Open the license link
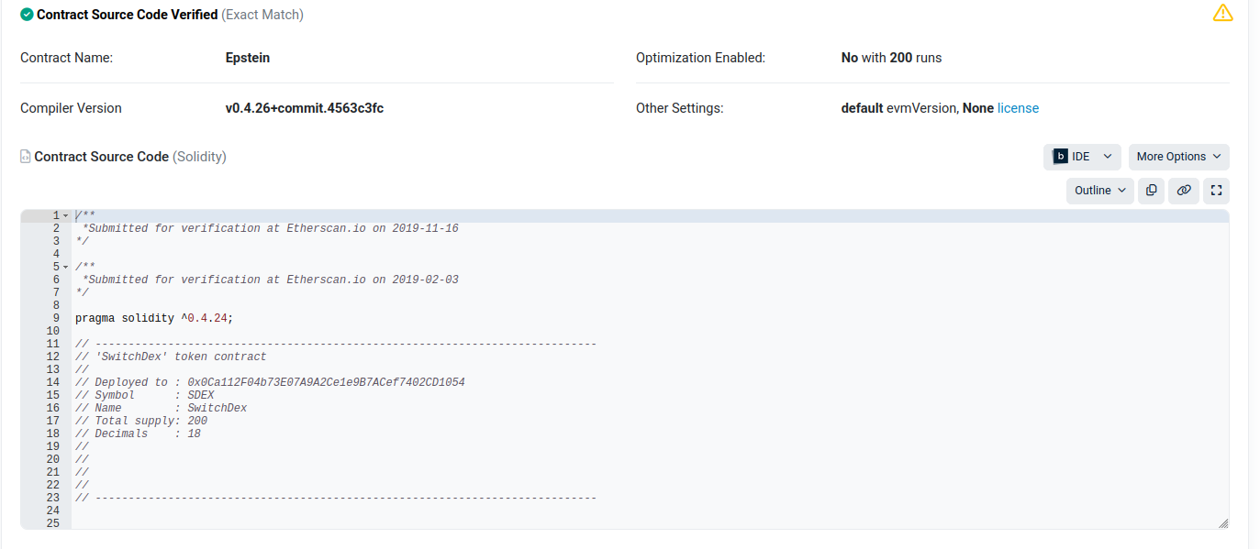Image resolution: width=1260 pixels, height=549 pixels. point(1018,108)
